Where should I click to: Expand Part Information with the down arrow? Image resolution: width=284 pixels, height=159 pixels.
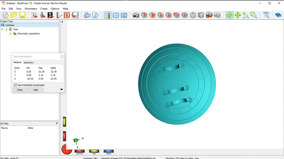coord(62,90)
